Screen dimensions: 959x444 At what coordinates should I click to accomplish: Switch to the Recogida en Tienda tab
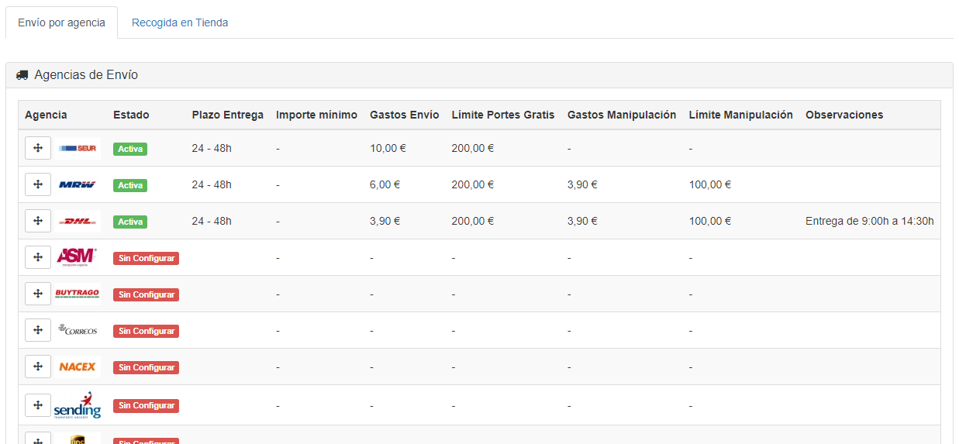[x=180, y=22]
